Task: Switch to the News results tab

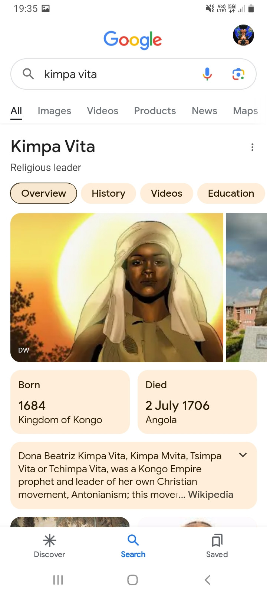Action: [204, 111]
